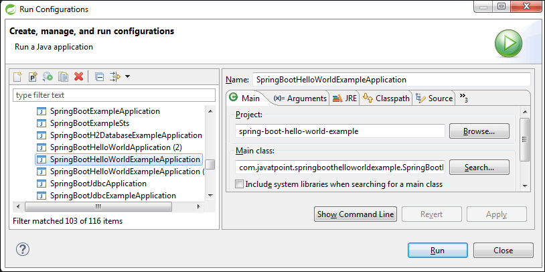The image size is (545, 272).
Task: Click the New prototype configuration icon
Action: click(33, 77)
